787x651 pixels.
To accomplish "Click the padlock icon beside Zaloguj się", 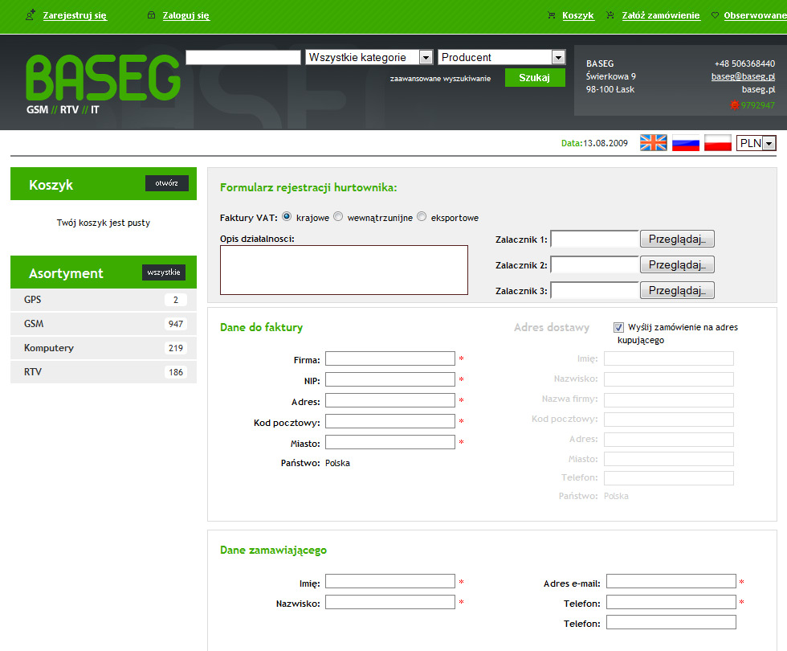I will tap(151, 15).
